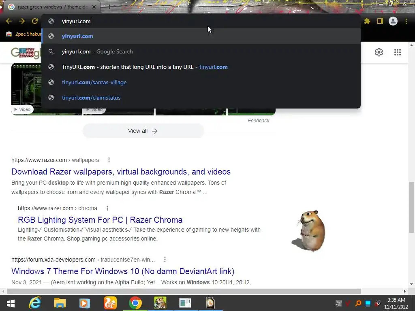Open Google search settings gear
The image size is (415, 311).
379,52
